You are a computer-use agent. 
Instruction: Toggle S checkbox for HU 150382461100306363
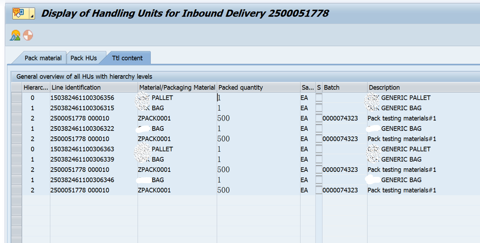[319, 149]
